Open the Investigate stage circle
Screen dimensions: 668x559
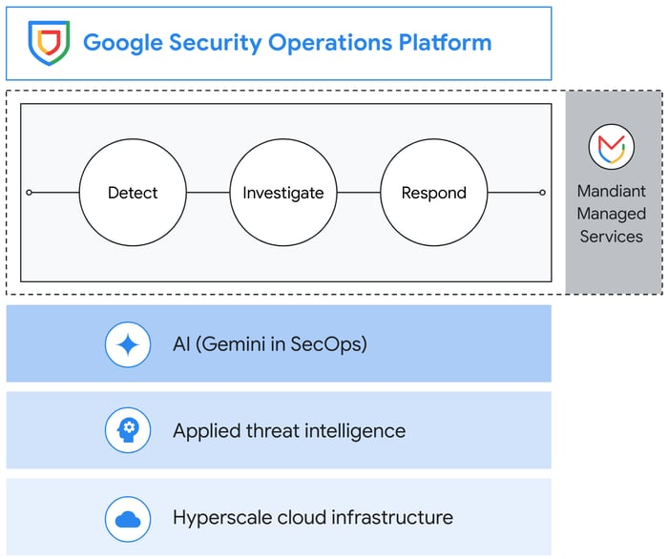coord(283,193)
